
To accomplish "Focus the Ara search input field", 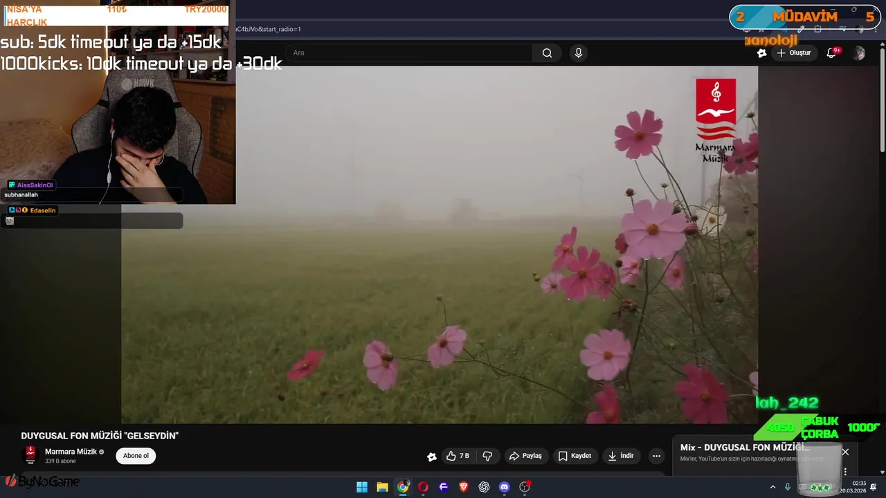I will pos(408,53).
